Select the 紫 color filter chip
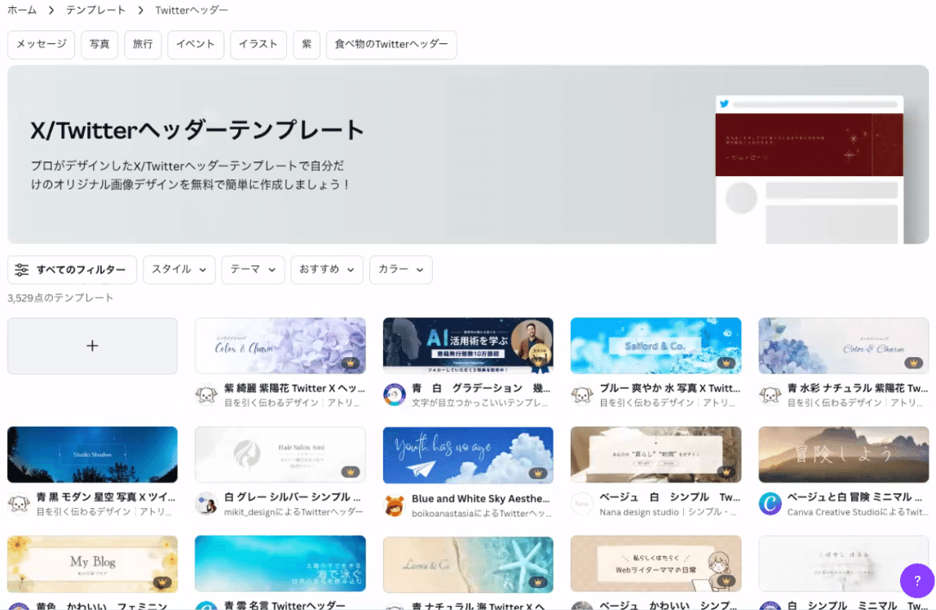Image resolution: width=936 pixels, height=610 pixels. (x=307, y=45)
